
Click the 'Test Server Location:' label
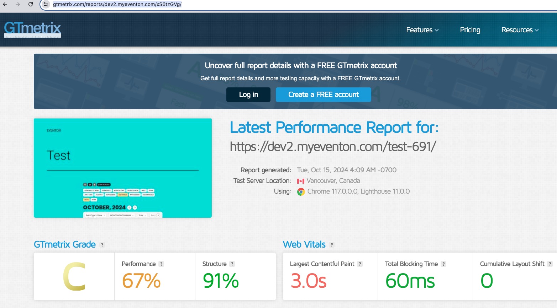point(262,180)
